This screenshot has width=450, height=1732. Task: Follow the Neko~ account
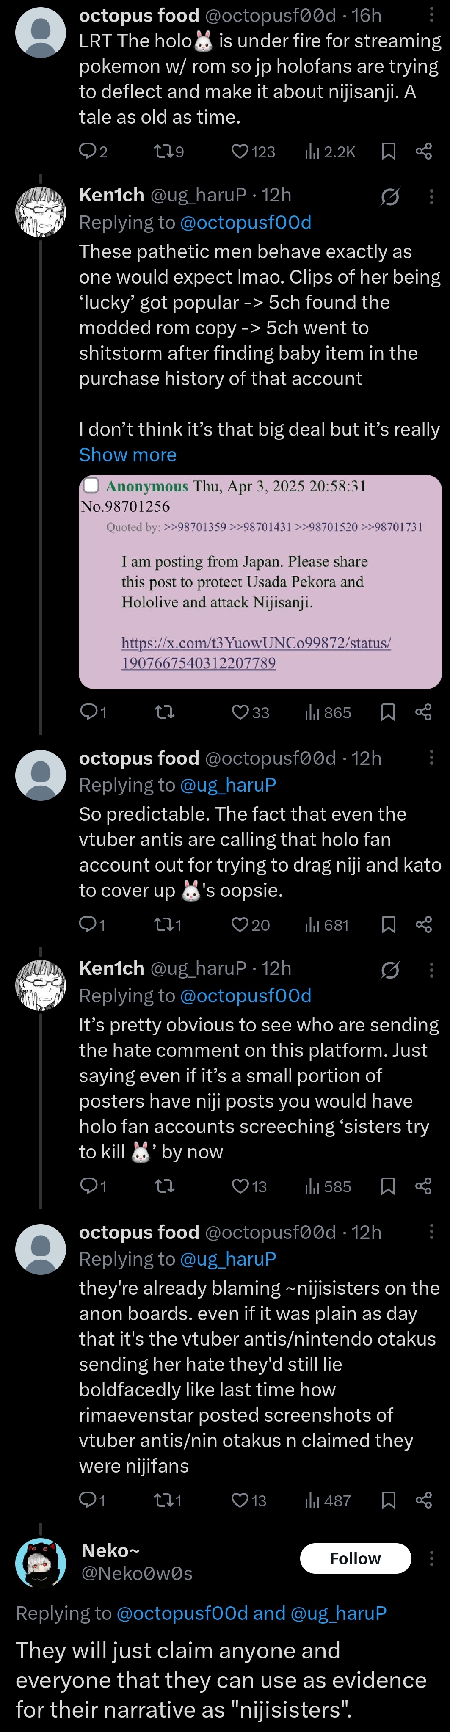(355, 1558)
